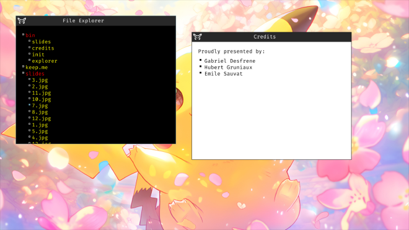Screen dimensions: 409x230
Task: Collapse the bin folder in File Explorer
Action: tap(30, 35)
